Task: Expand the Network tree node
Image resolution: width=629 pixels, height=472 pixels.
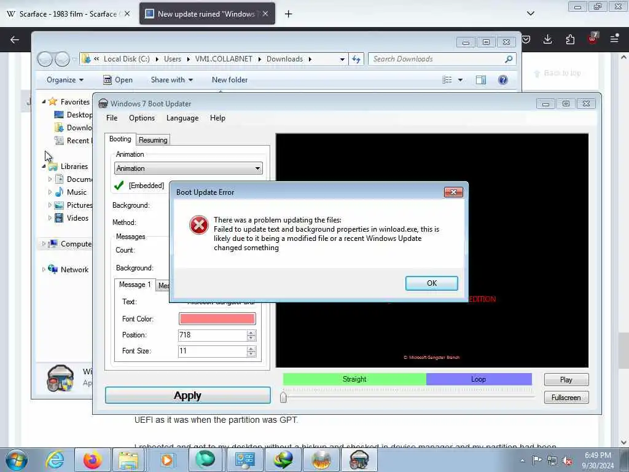Action: coord(44,270)
